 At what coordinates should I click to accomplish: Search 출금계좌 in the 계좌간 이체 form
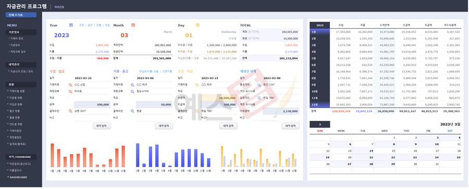[x=260, y=85]
